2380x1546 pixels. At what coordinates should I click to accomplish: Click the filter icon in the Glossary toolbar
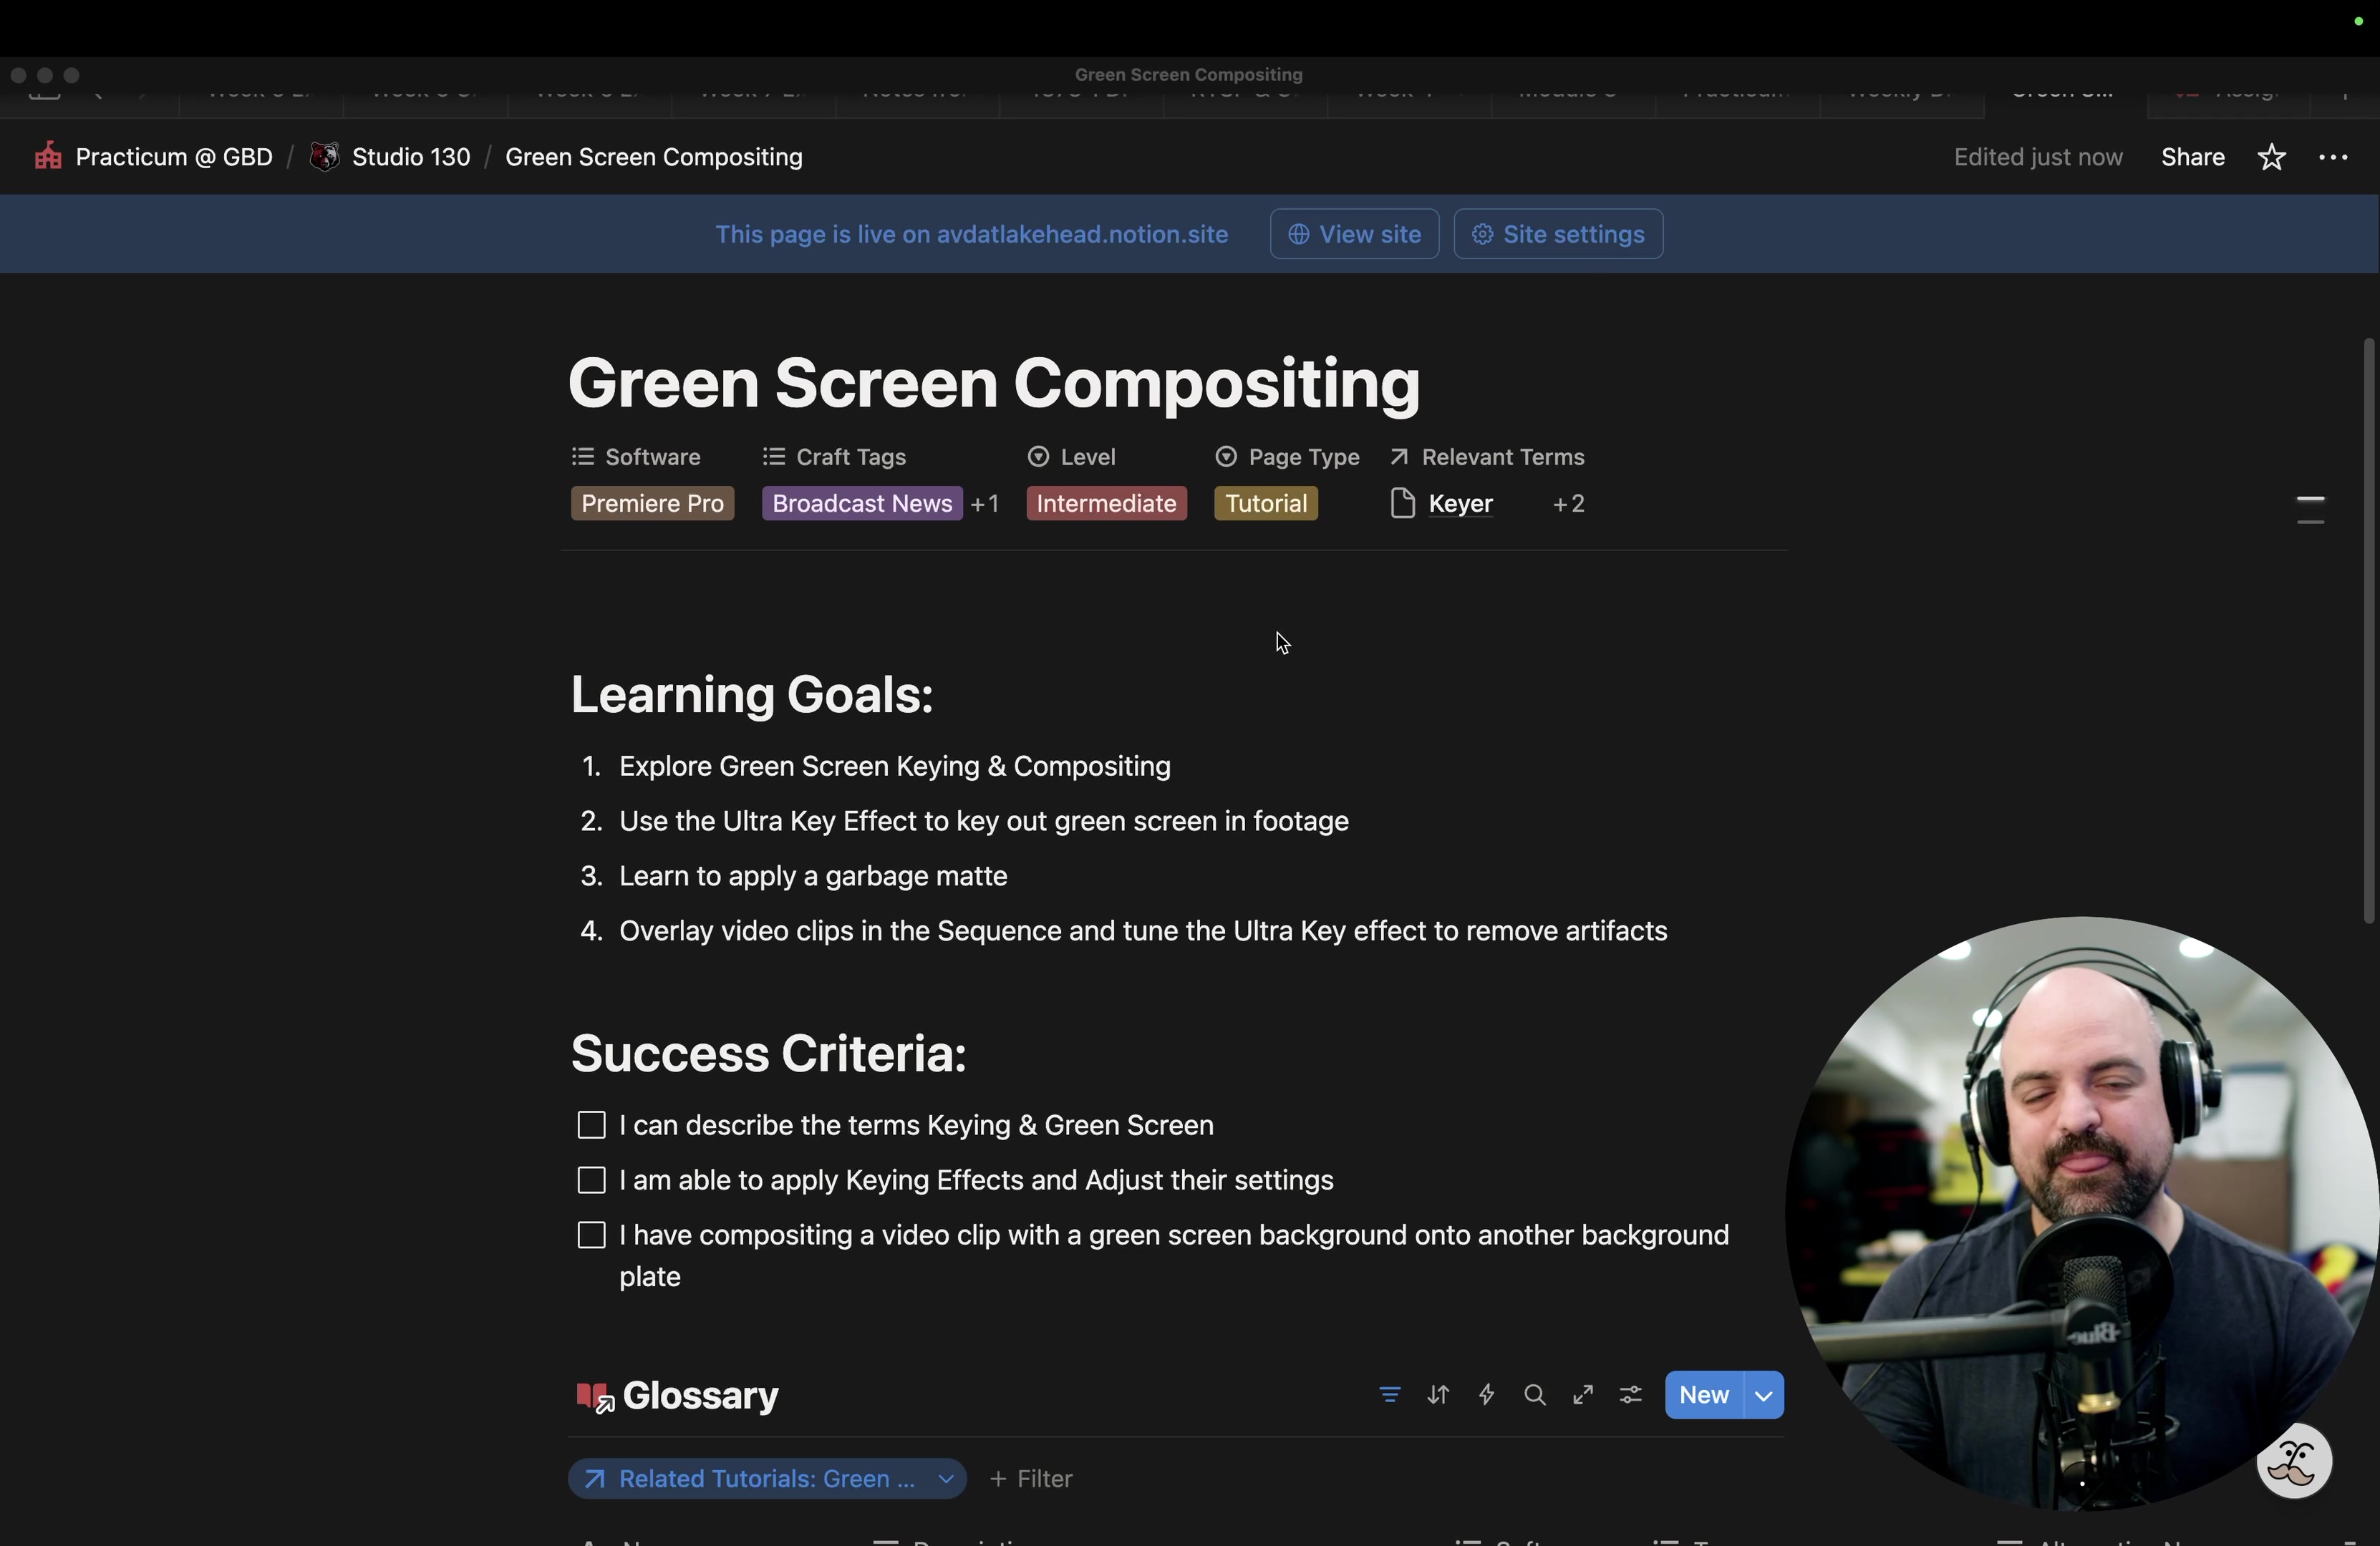point(1389,1394)
